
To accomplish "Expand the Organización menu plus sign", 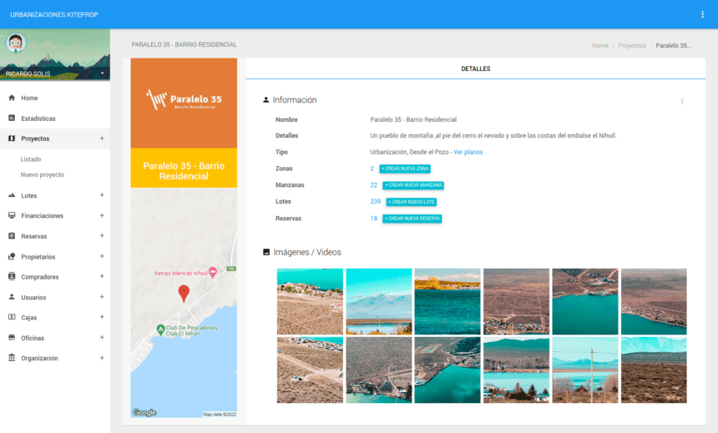I will (102, 358).
